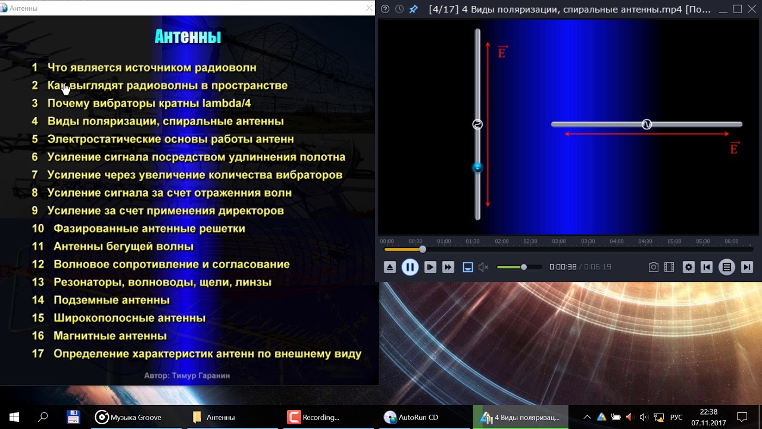The image size is (762, 429).
Task: Open topic 3 Почему вибраторы кратны lambda/4
Action: point(141,104)
